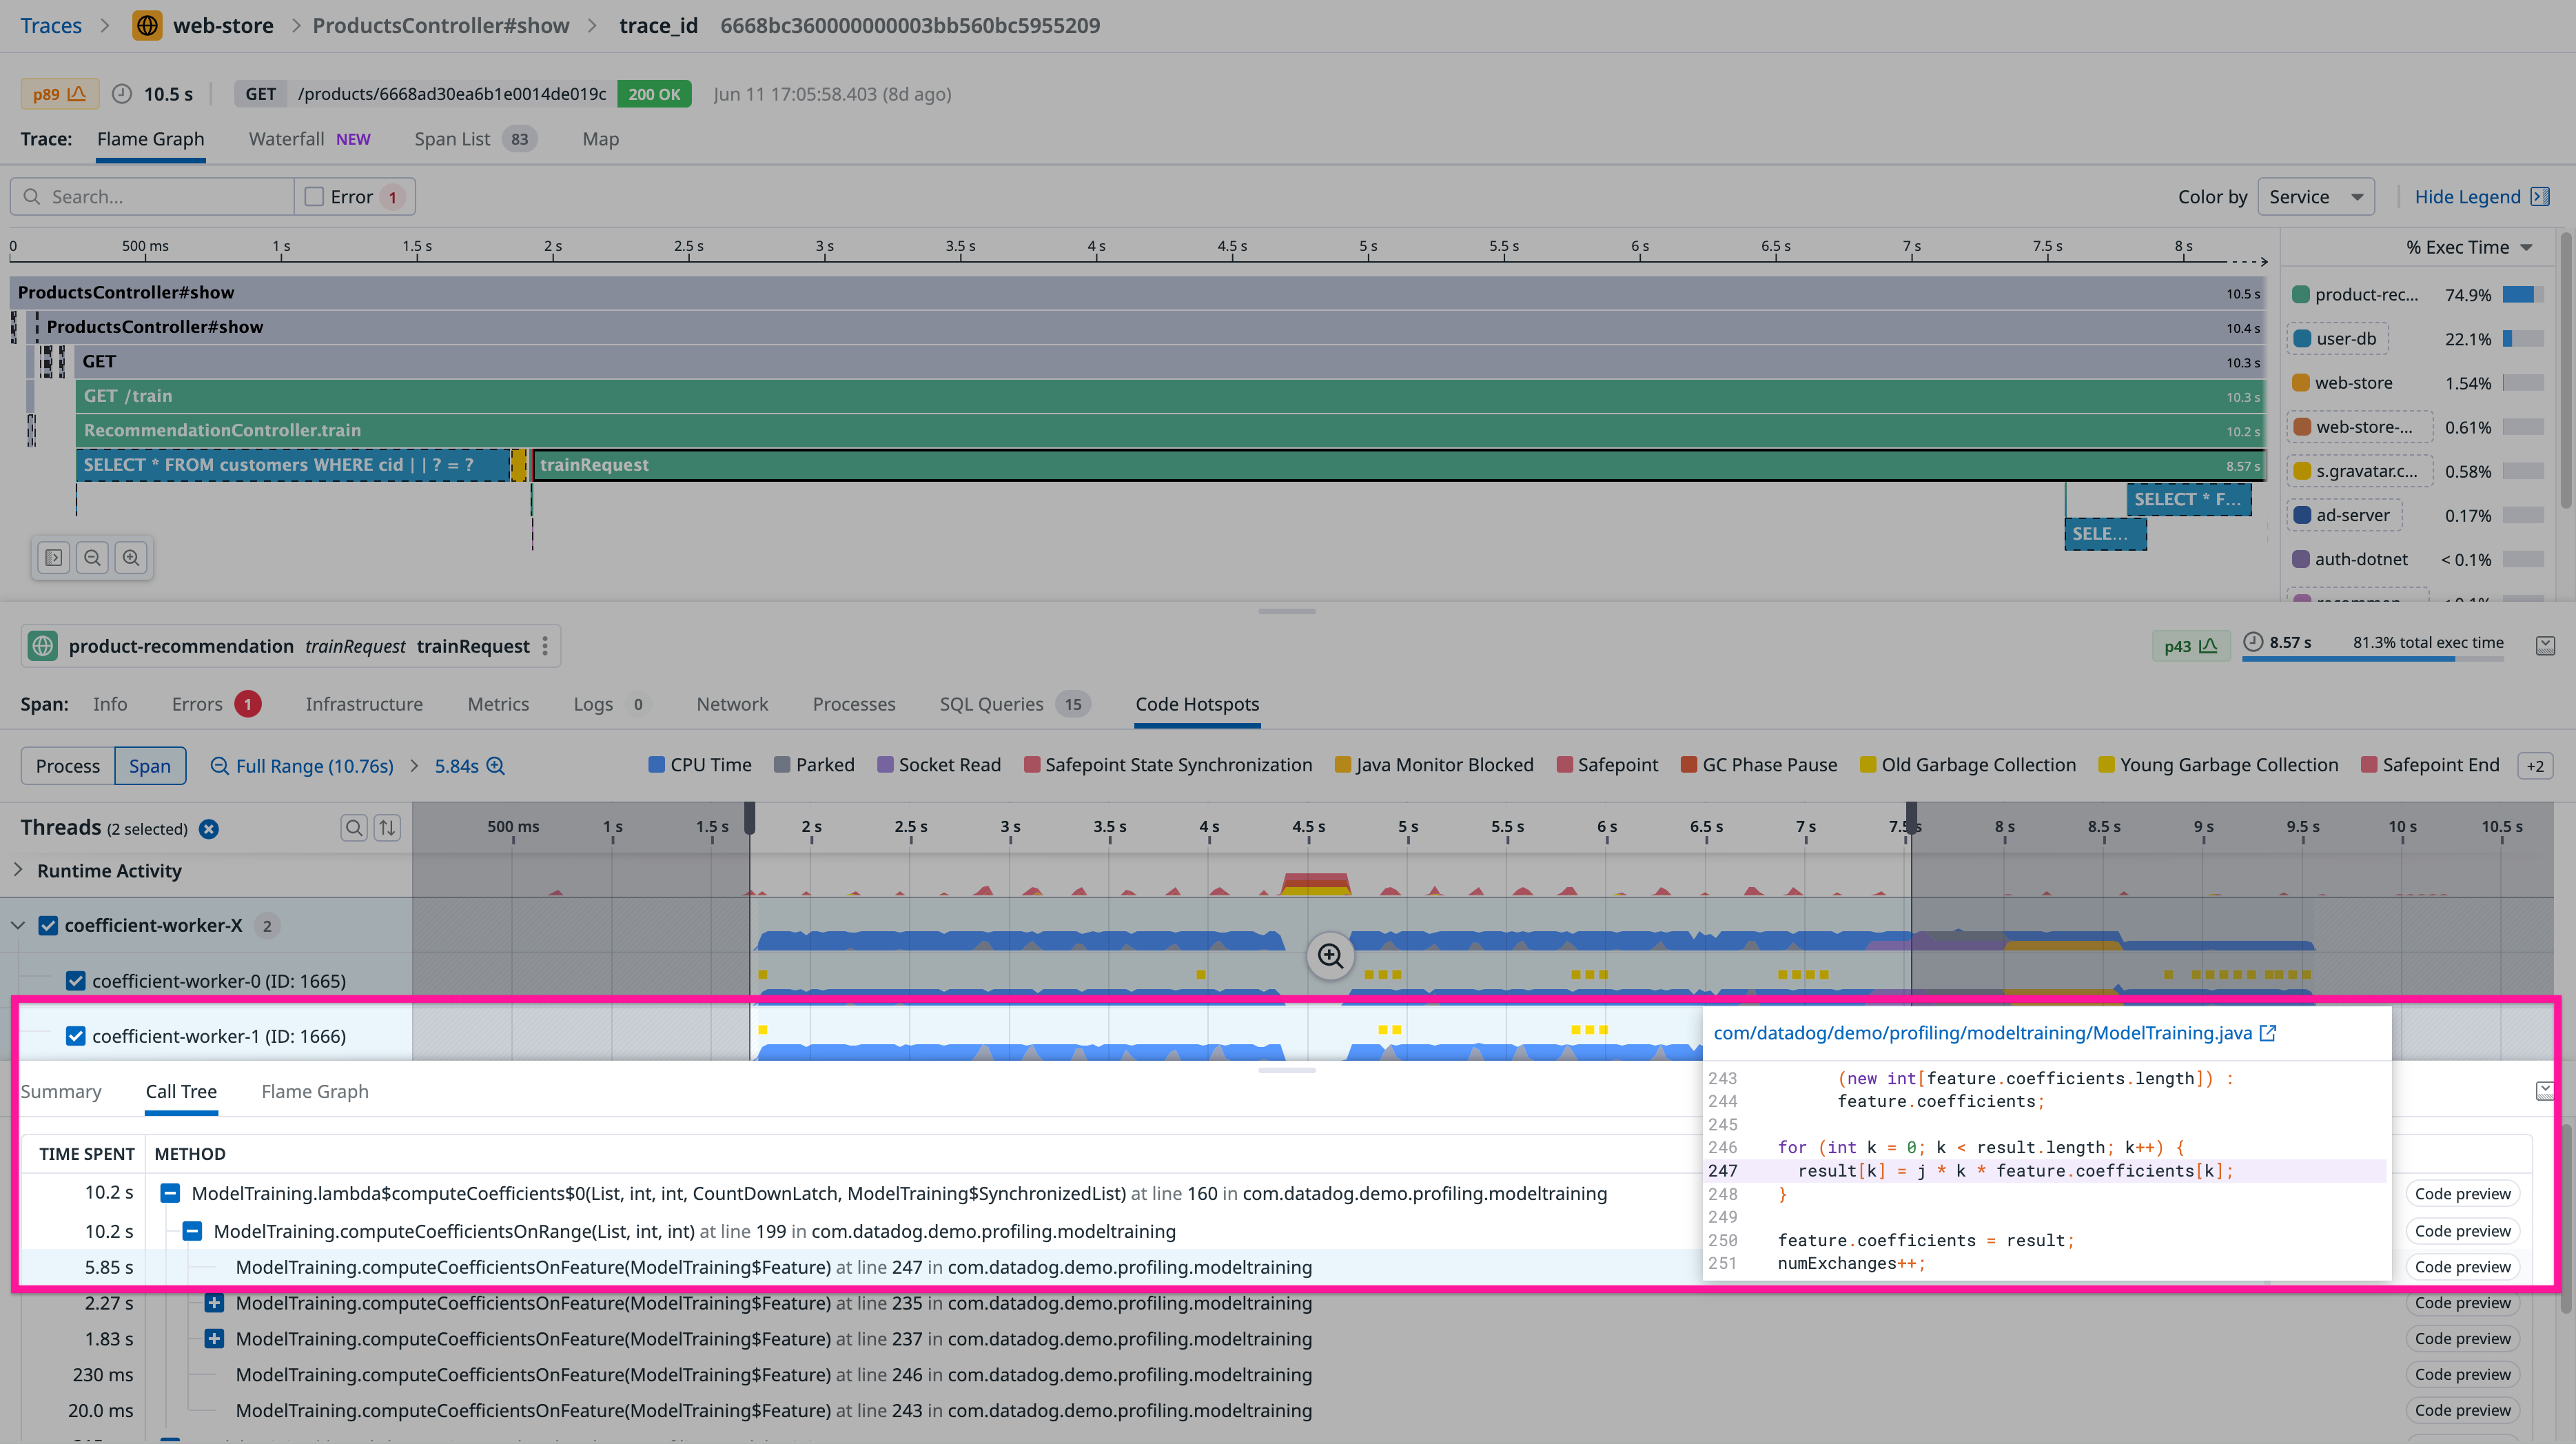2576x1444 pixels.
Task: Switch to the Waterfall tab
Action: (286, 139)
